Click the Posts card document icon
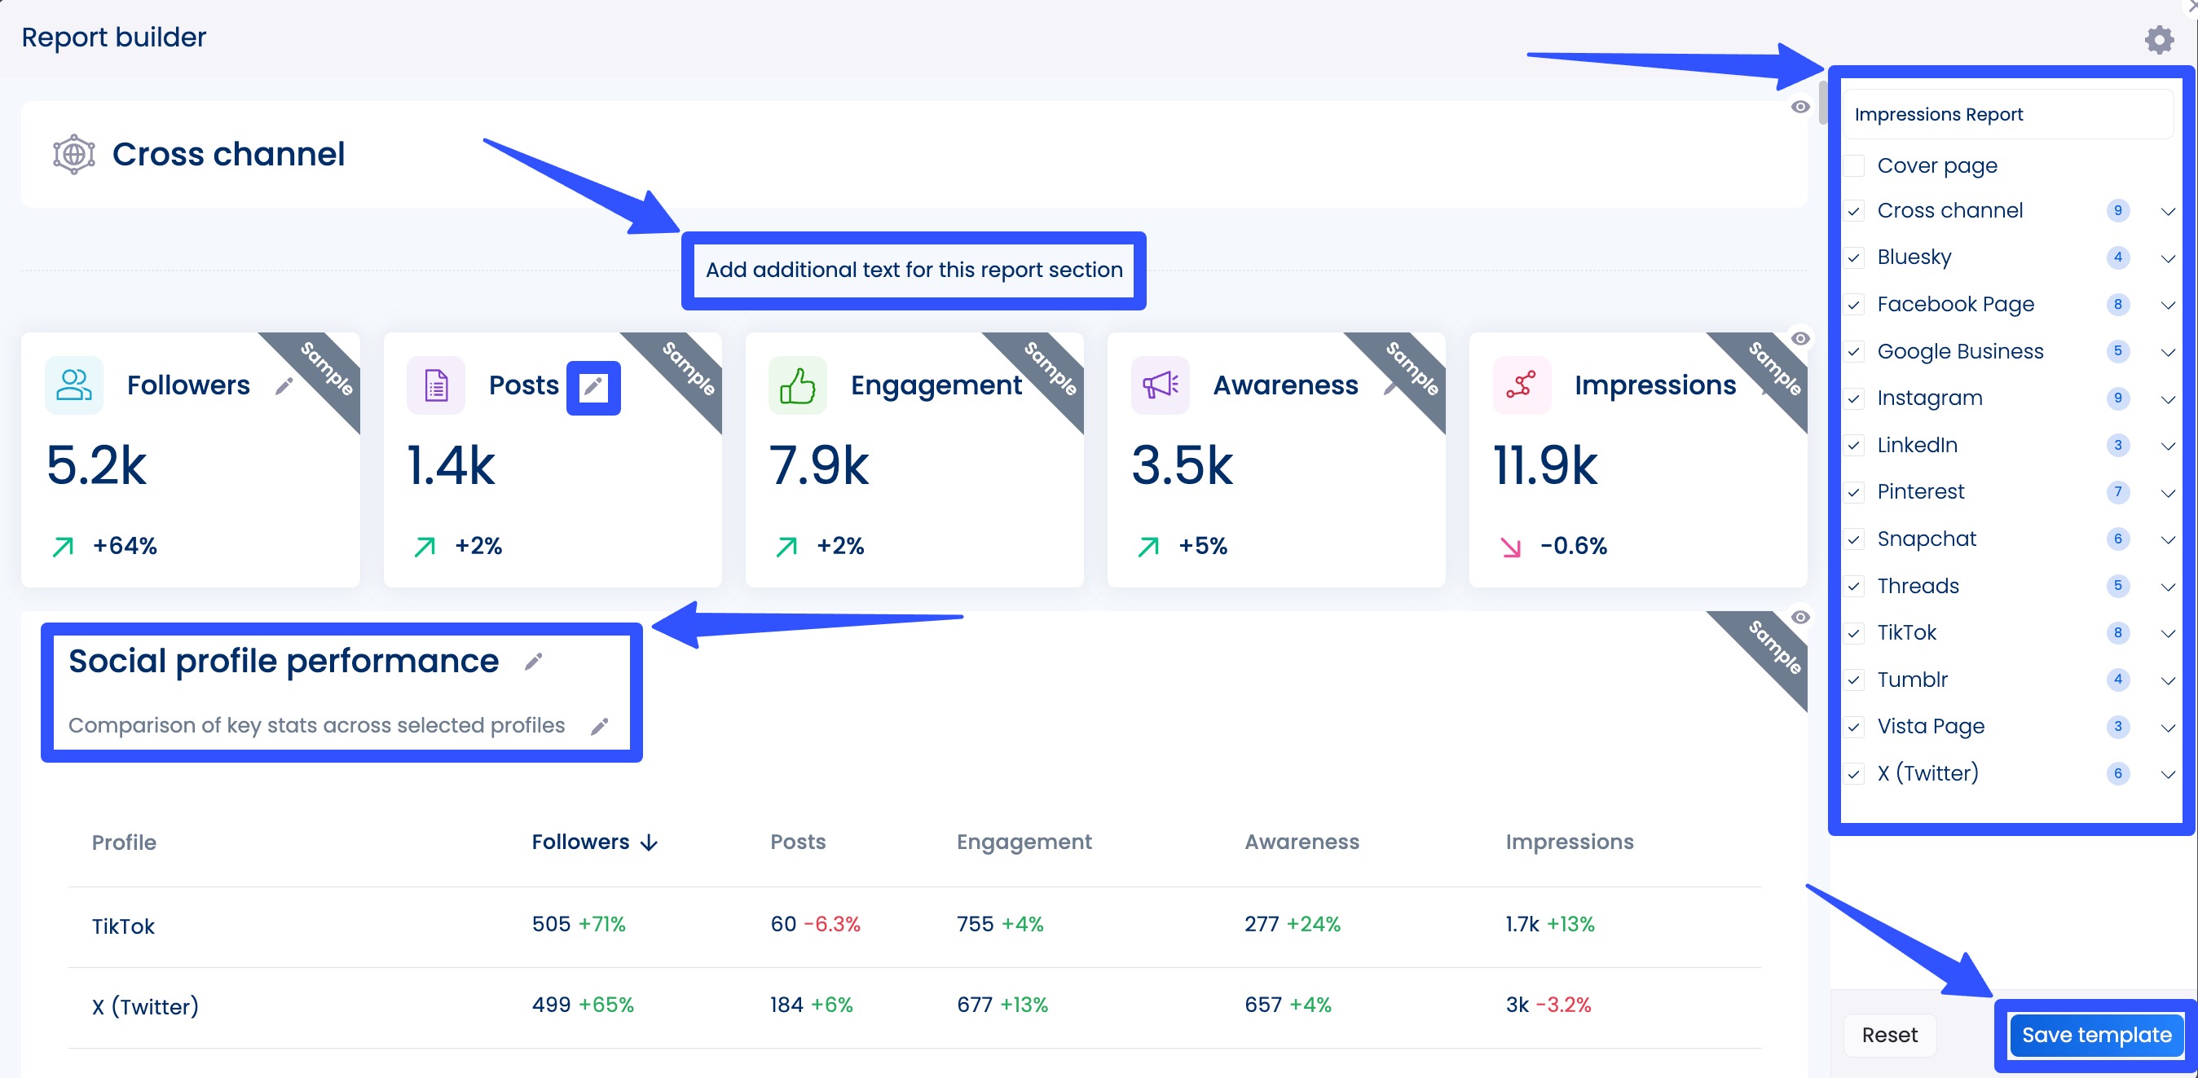Screen dimensions: 2198x1078 coord(435,385)
